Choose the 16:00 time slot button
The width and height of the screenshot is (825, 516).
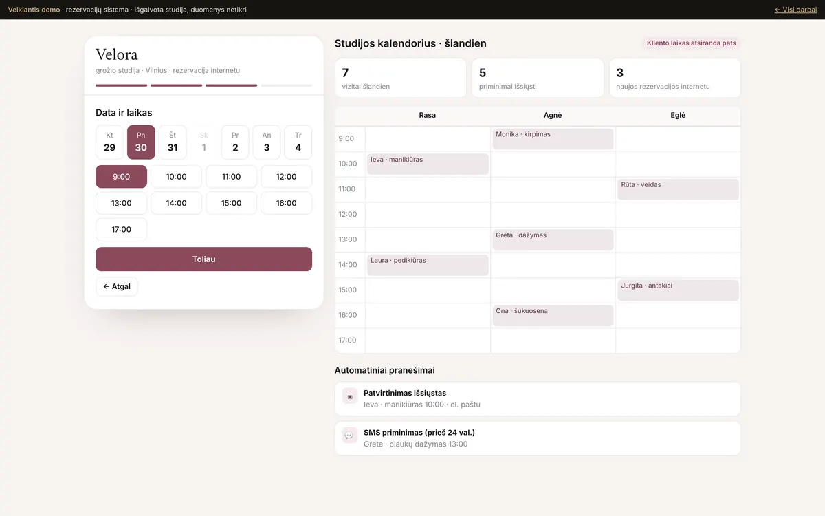(286, 203)
